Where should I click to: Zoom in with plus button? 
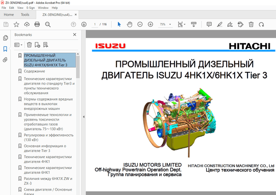pyautogui.click(x=150, y=24)
